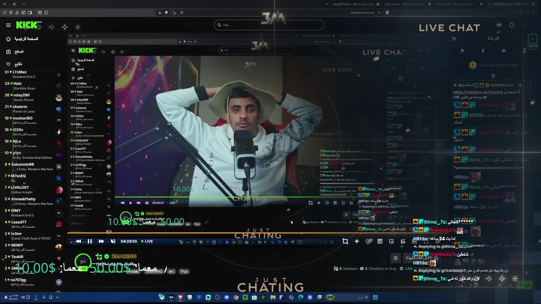This screenshot has height=304, width=541.
Task: Open Brave browser from the taskbar
Action: [180, 297]
